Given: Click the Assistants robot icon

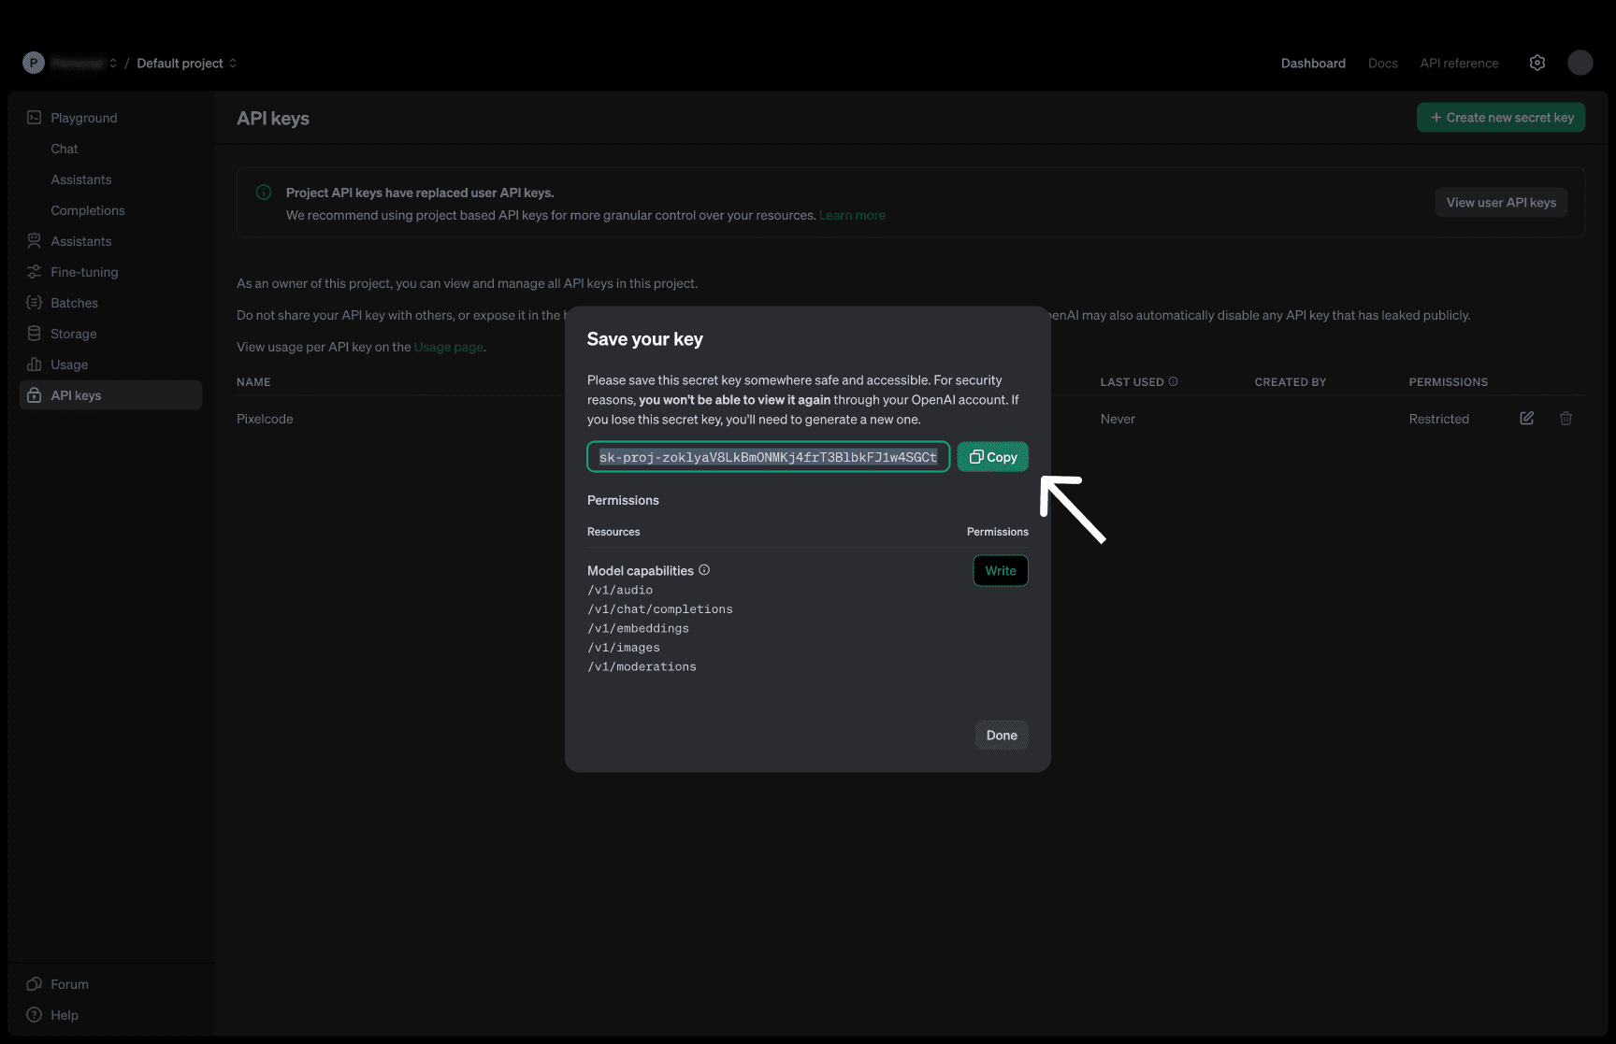Looking at the screenshot, I should (x=35, y=241).
